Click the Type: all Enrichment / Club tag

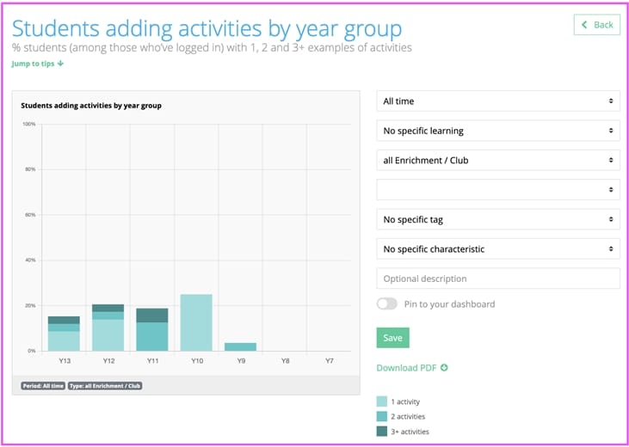tap(105, 386)
